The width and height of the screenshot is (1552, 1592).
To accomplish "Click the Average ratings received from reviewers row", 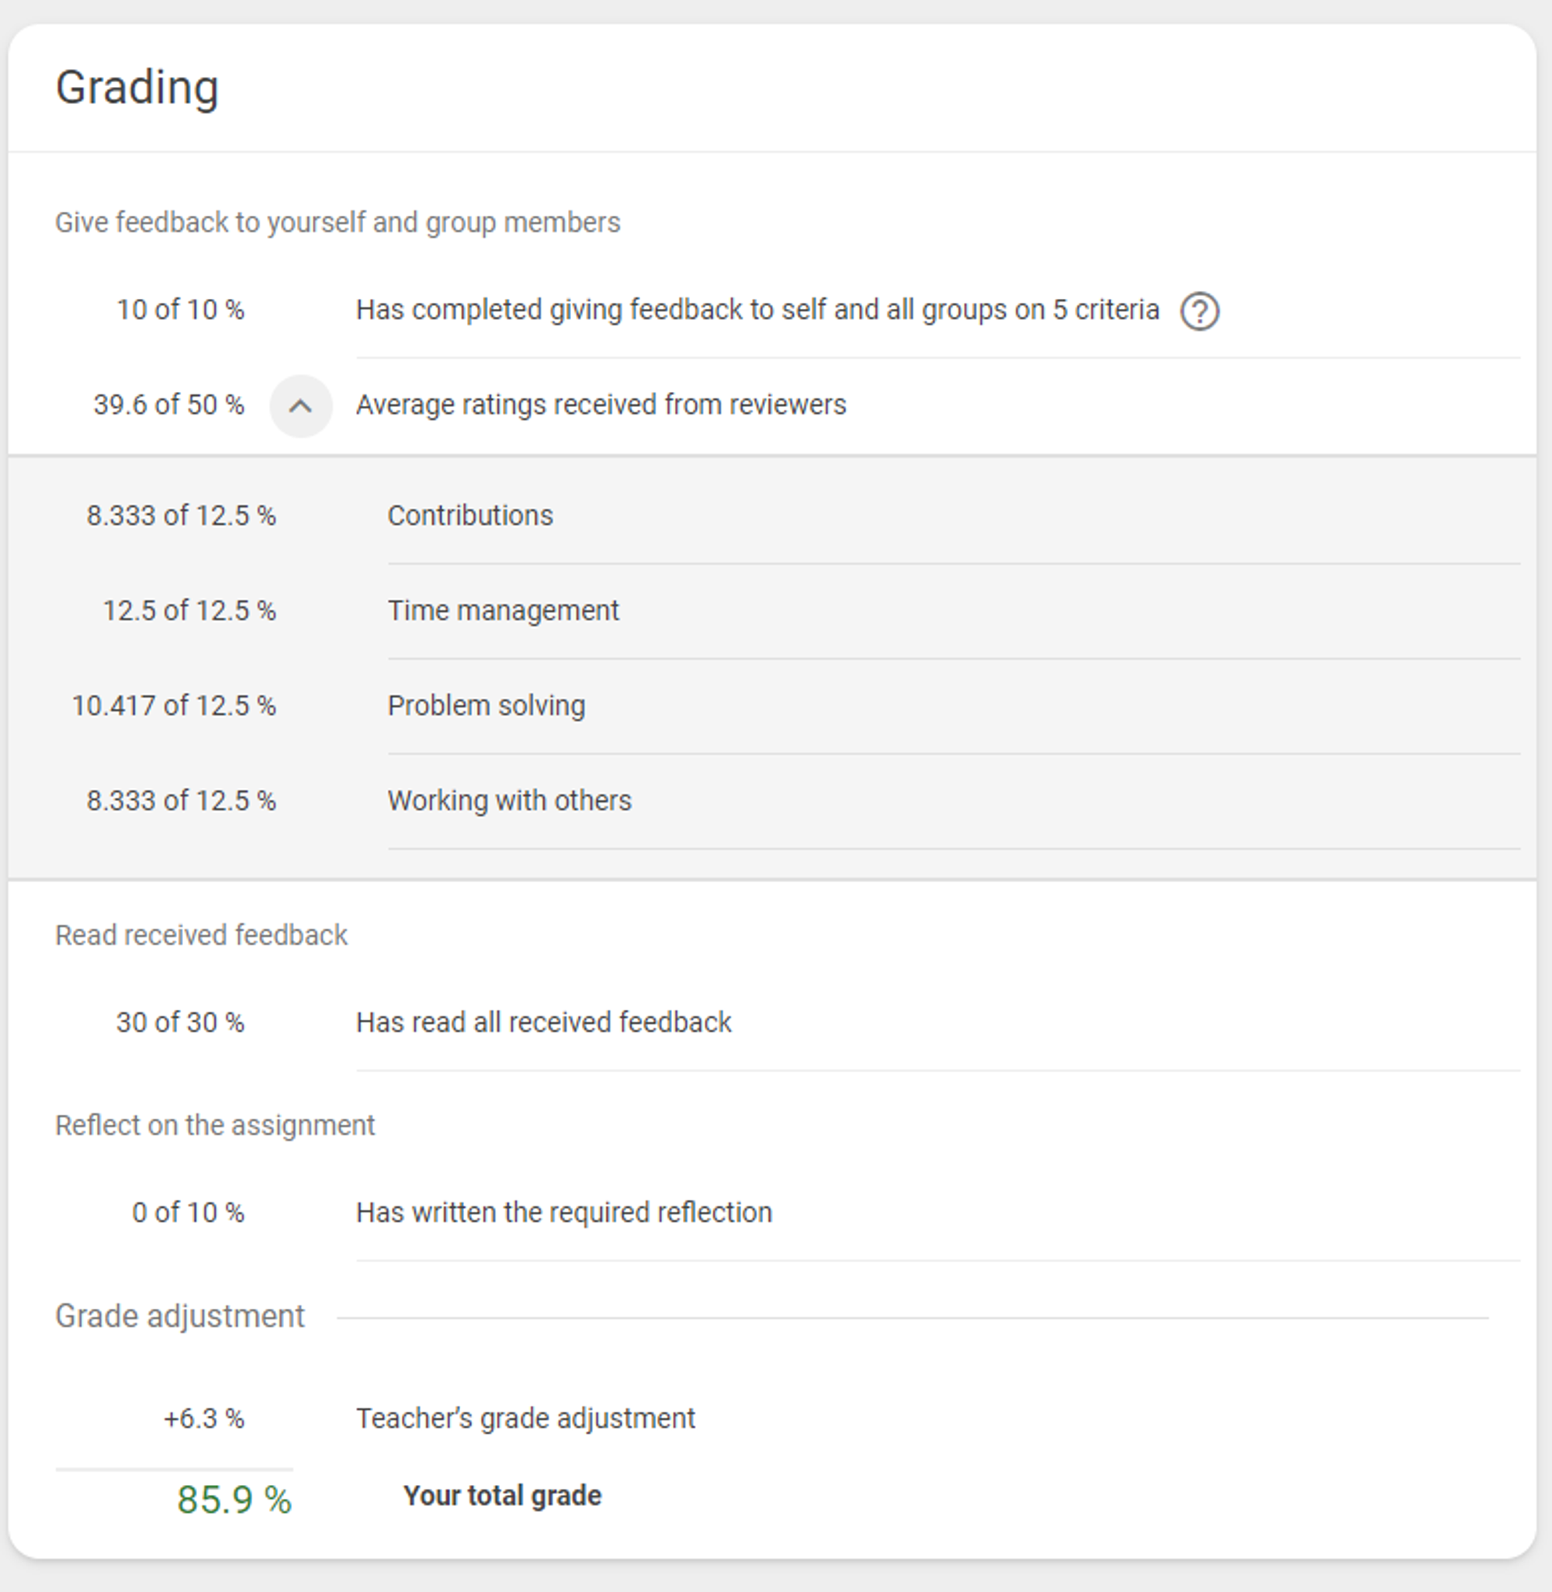I will [x=601, y=405].
